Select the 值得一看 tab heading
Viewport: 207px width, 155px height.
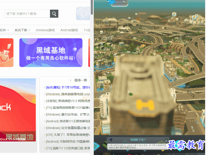point(81,80)
